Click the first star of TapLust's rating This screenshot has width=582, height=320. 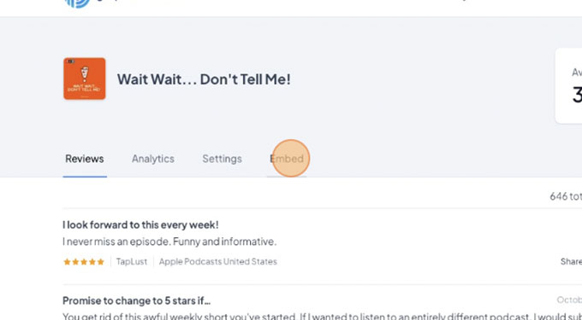[x=67, y=262]
